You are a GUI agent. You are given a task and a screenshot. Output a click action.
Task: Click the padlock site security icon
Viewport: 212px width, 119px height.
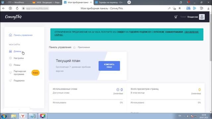[x=24, y=8]
